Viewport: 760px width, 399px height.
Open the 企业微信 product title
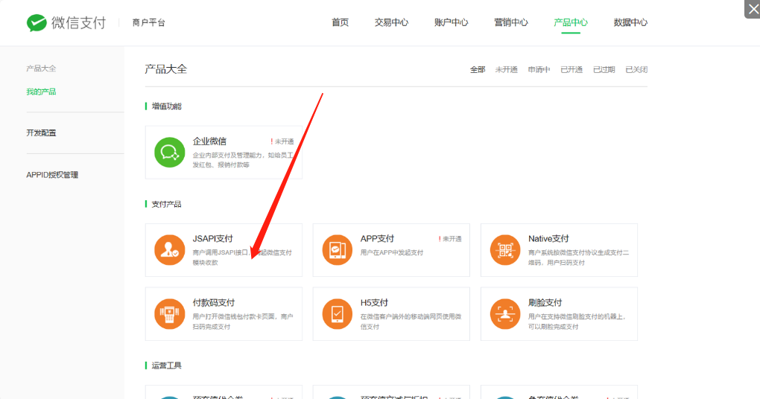point(209,141)
